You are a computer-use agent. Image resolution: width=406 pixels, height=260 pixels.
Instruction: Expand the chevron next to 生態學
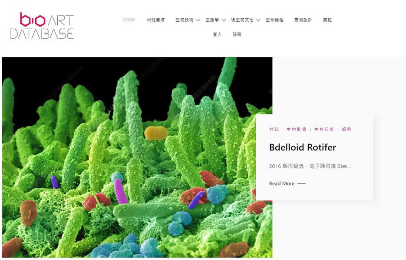[x=224, y=20]
